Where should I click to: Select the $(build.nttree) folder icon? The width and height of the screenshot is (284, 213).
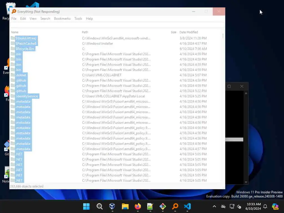point(13,38)
